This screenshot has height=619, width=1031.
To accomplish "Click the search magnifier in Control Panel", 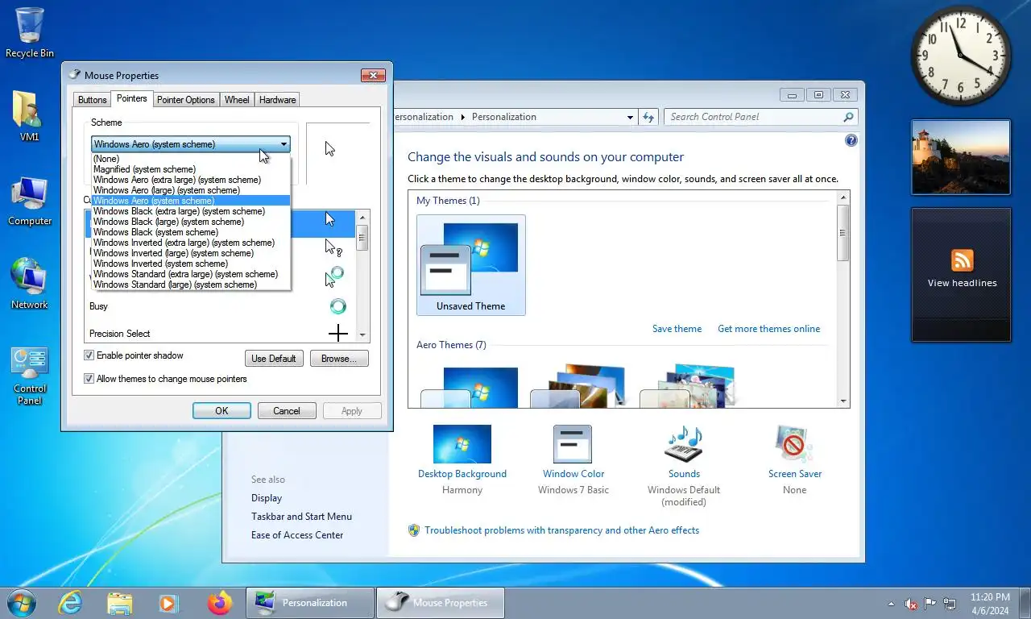I will point(848,117).
